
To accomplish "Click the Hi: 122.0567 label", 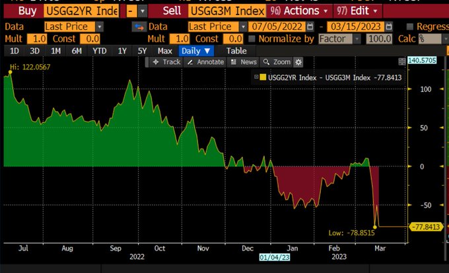I will point(30,67).
